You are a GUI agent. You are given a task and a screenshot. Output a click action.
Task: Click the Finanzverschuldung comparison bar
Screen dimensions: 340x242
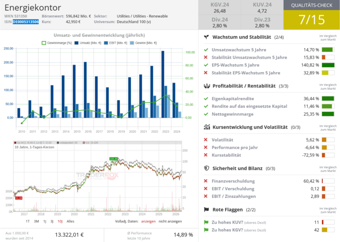(328, 181)
